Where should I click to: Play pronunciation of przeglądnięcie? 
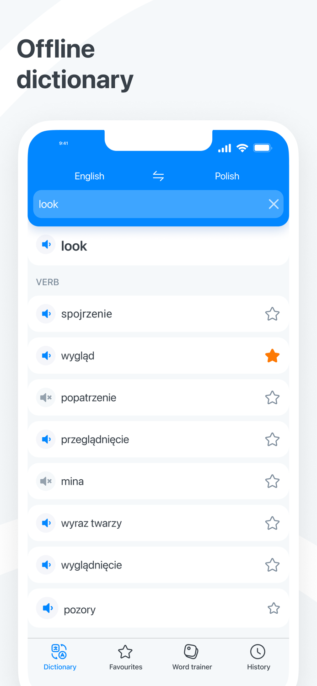click(x=46, y=439)
